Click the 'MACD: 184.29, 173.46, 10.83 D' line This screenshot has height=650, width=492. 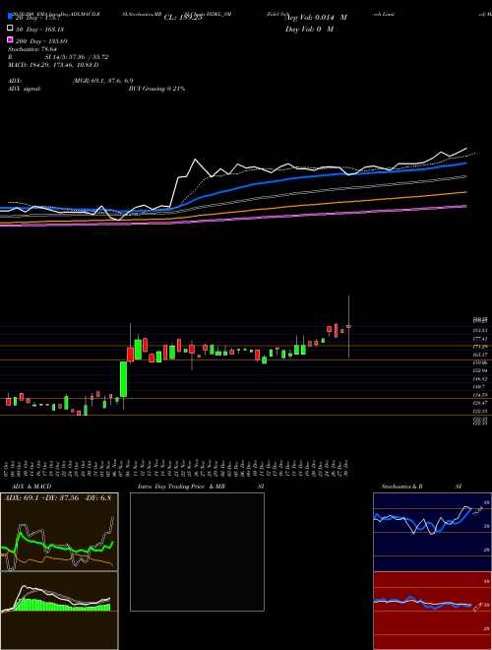(53, 65)
